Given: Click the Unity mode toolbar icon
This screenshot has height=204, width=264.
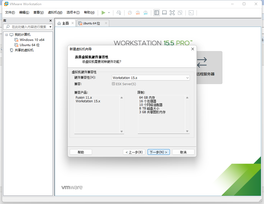Looking at the screenshot, I should (x=180, y=13).
